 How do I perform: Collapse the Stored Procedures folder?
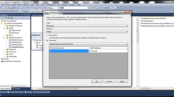[4, 38]
